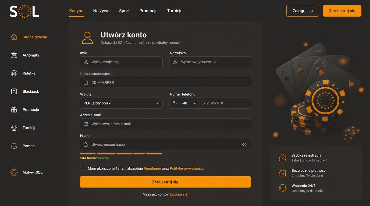The image size is (370, 206).
Task: Open the Politykę prywatności link
Action: tap(187, 168)
